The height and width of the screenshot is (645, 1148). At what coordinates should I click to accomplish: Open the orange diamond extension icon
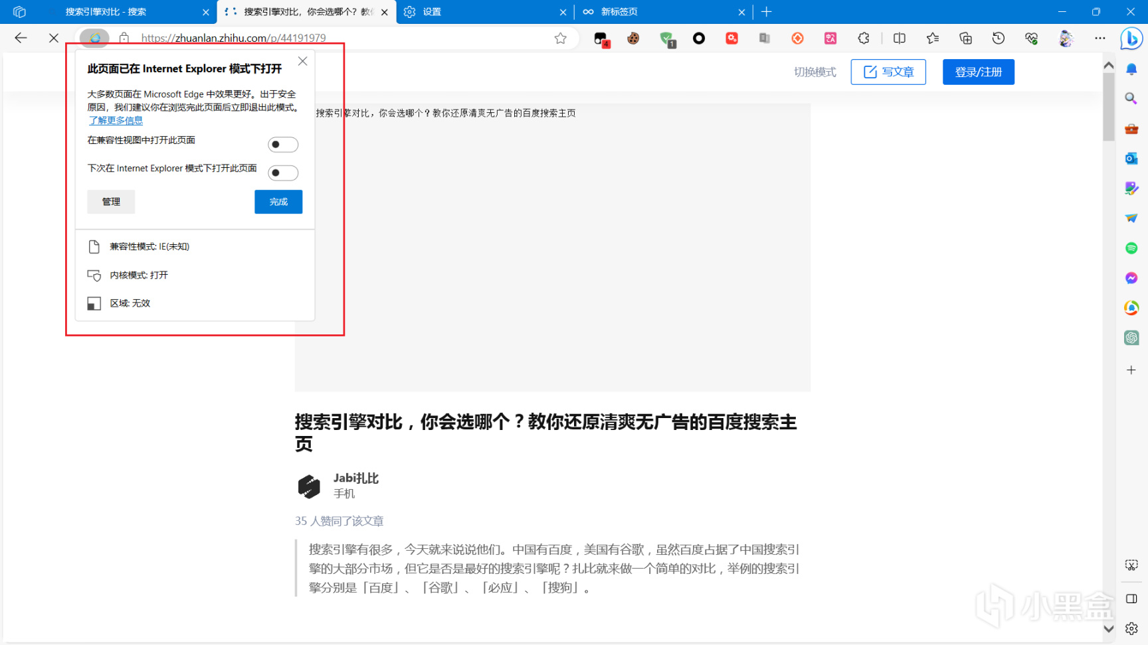(798, 38)
